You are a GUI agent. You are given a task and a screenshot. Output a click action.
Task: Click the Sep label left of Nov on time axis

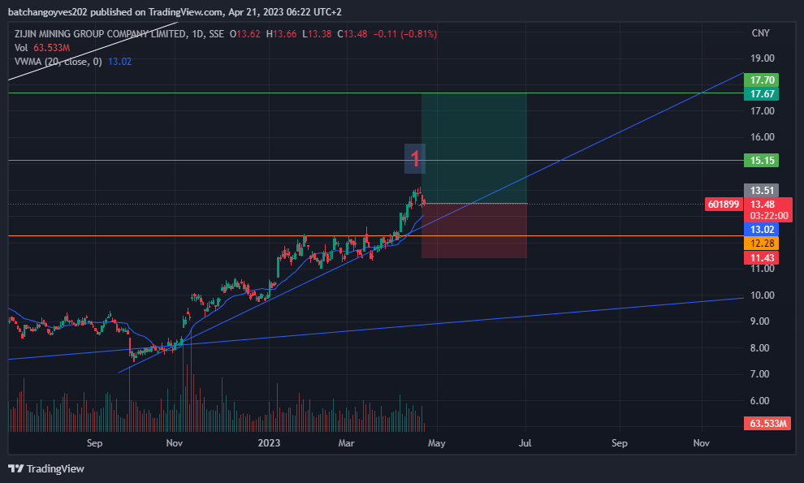coord(94,443)
